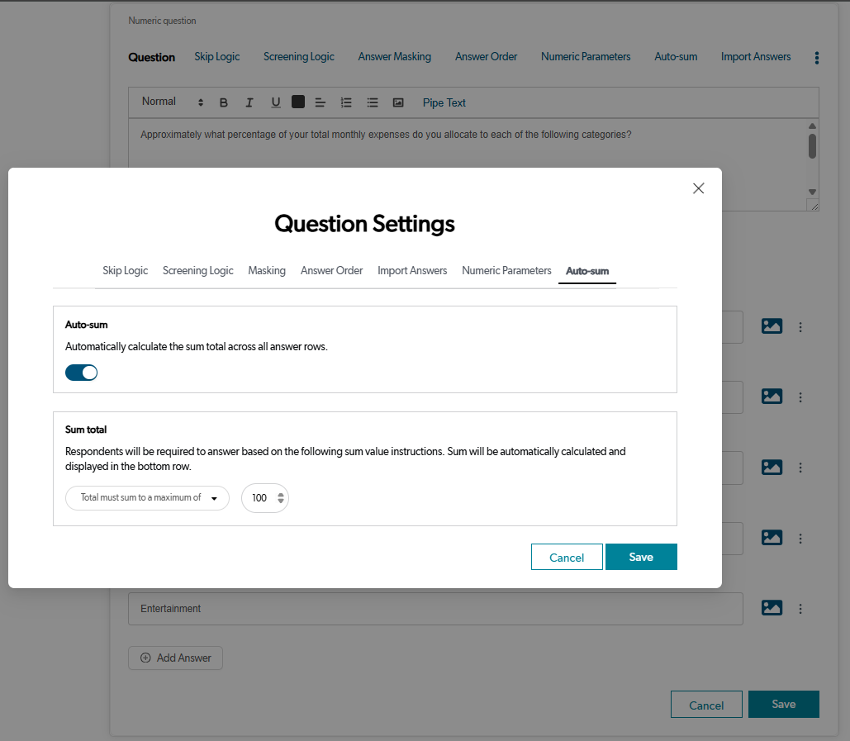Click the sum total value field
The height and width of the screenshot is (741, 850).
click(260, 498)
